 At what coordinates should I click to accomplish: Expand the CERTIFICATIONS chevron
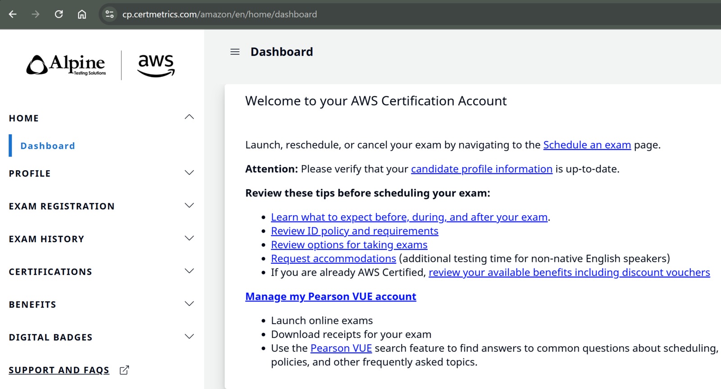point(189,271)
